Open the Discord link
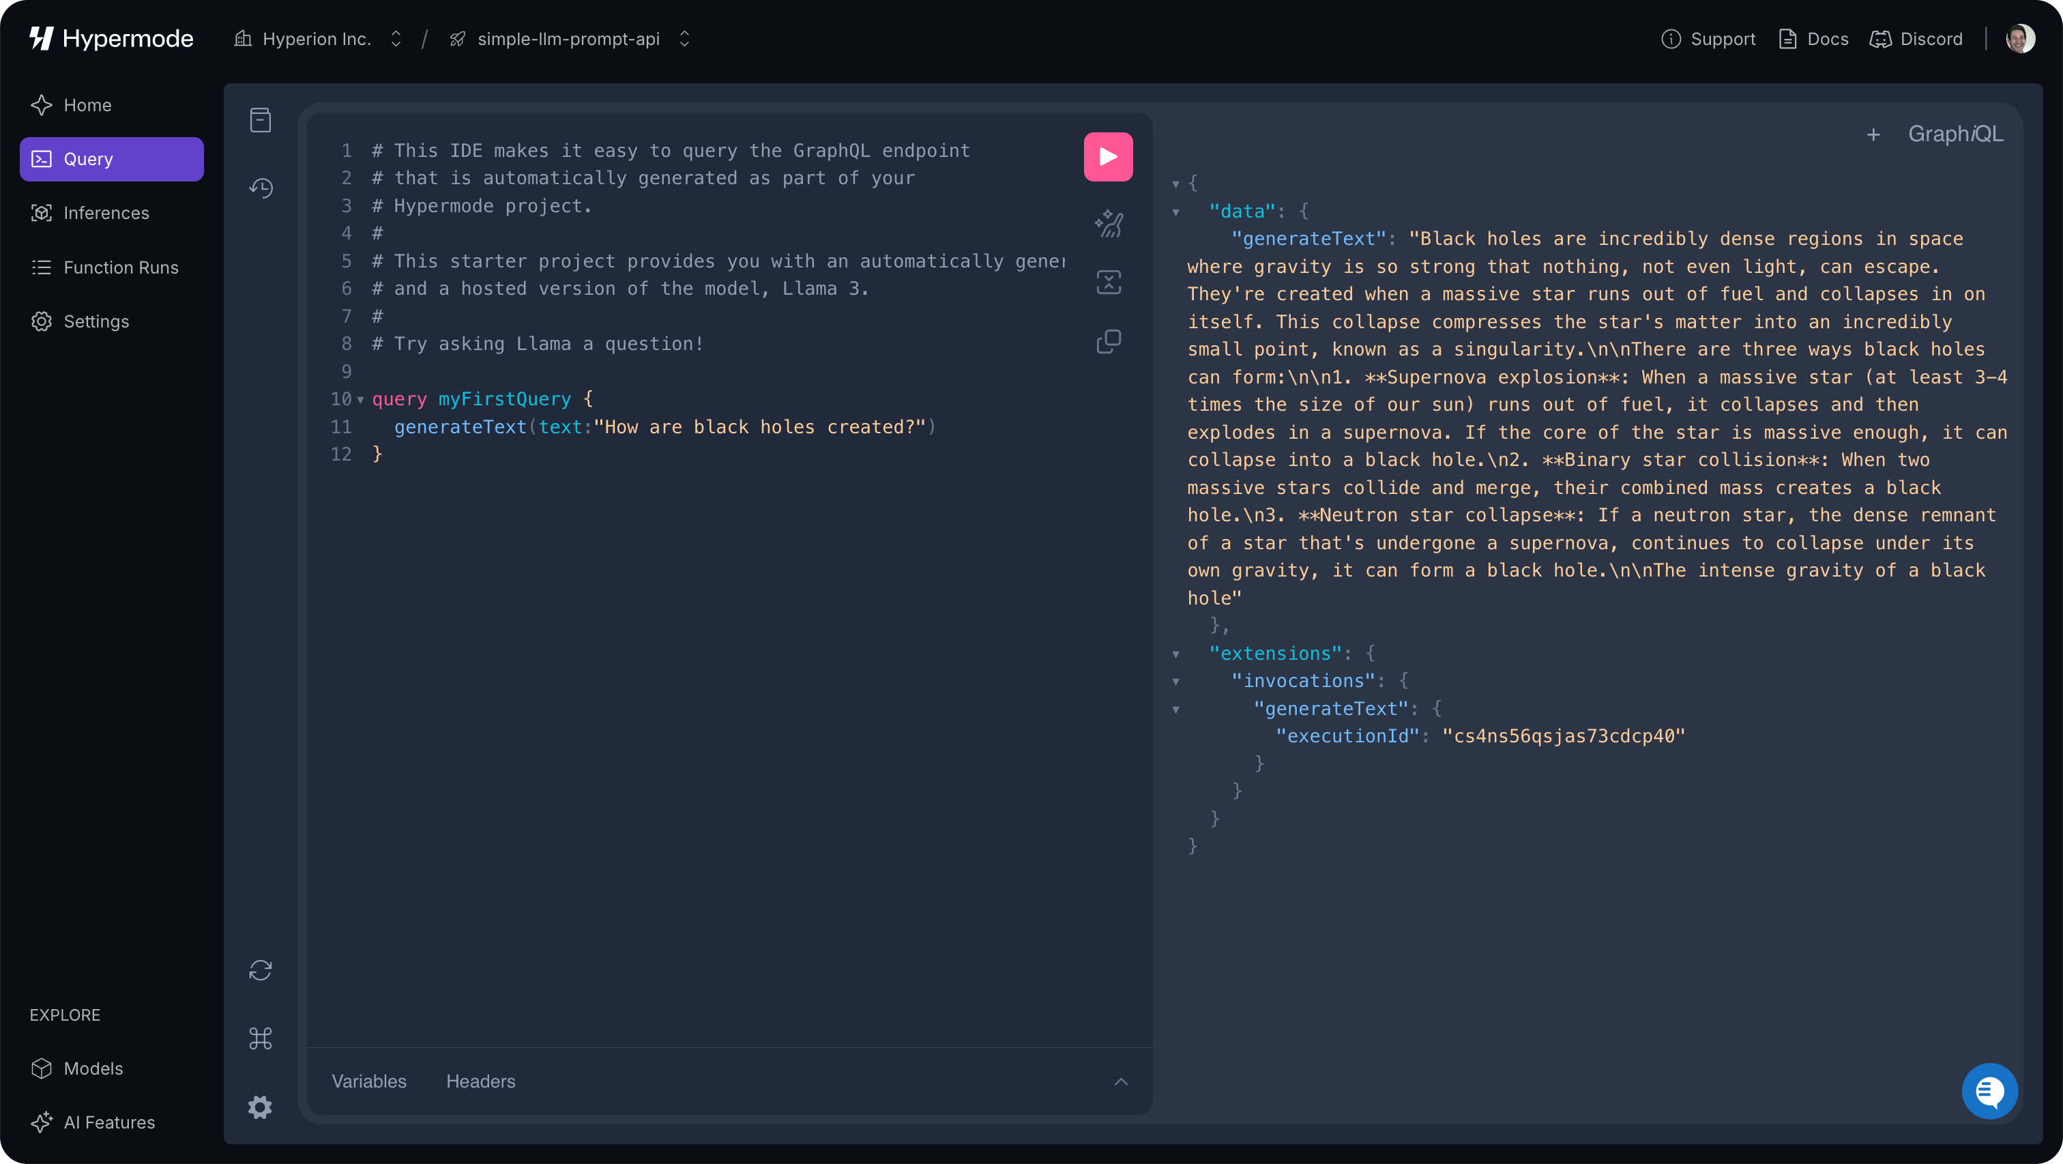The width and height of the screenshot is (2063, 1164). tap(1916, 38)
